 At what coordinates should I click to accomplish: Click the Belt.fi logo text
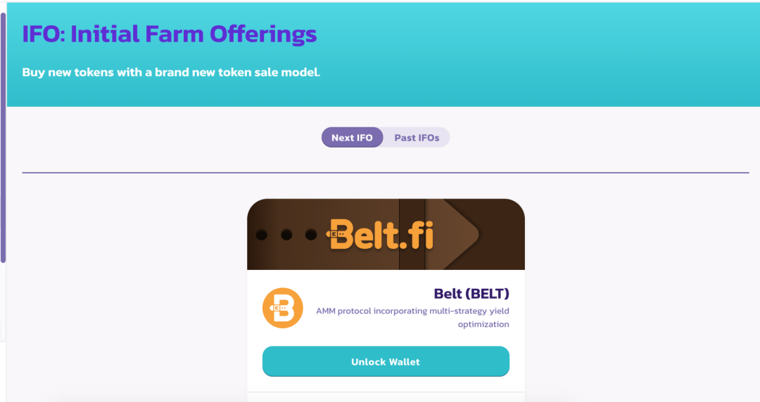pyautogui.click(x=382, y=233)
